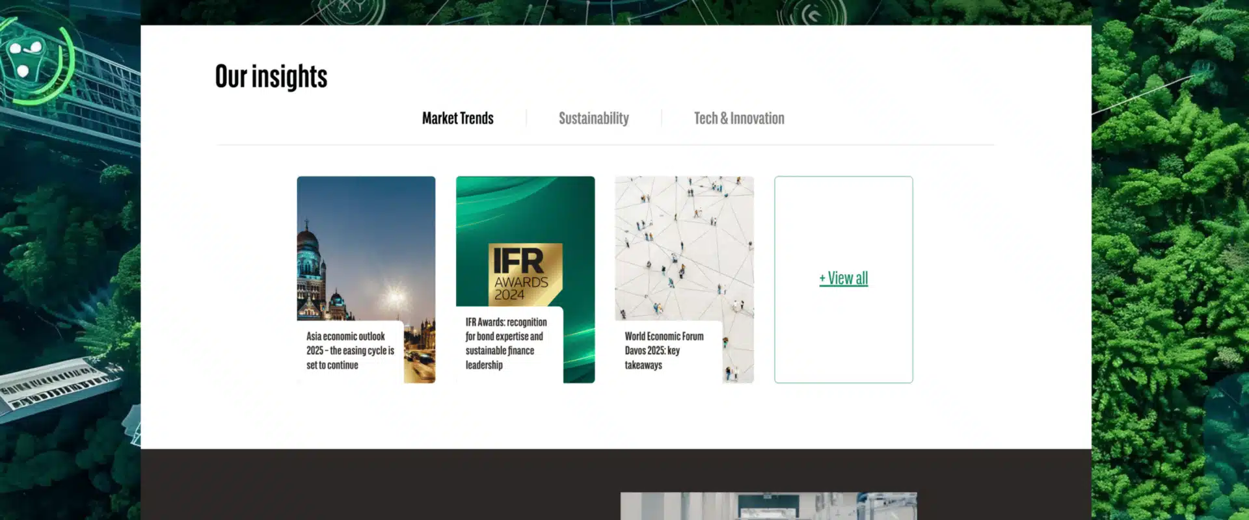Click the aerial people network card image
Viewport: 1249px width, 520px height.
[x=684, y=247]
